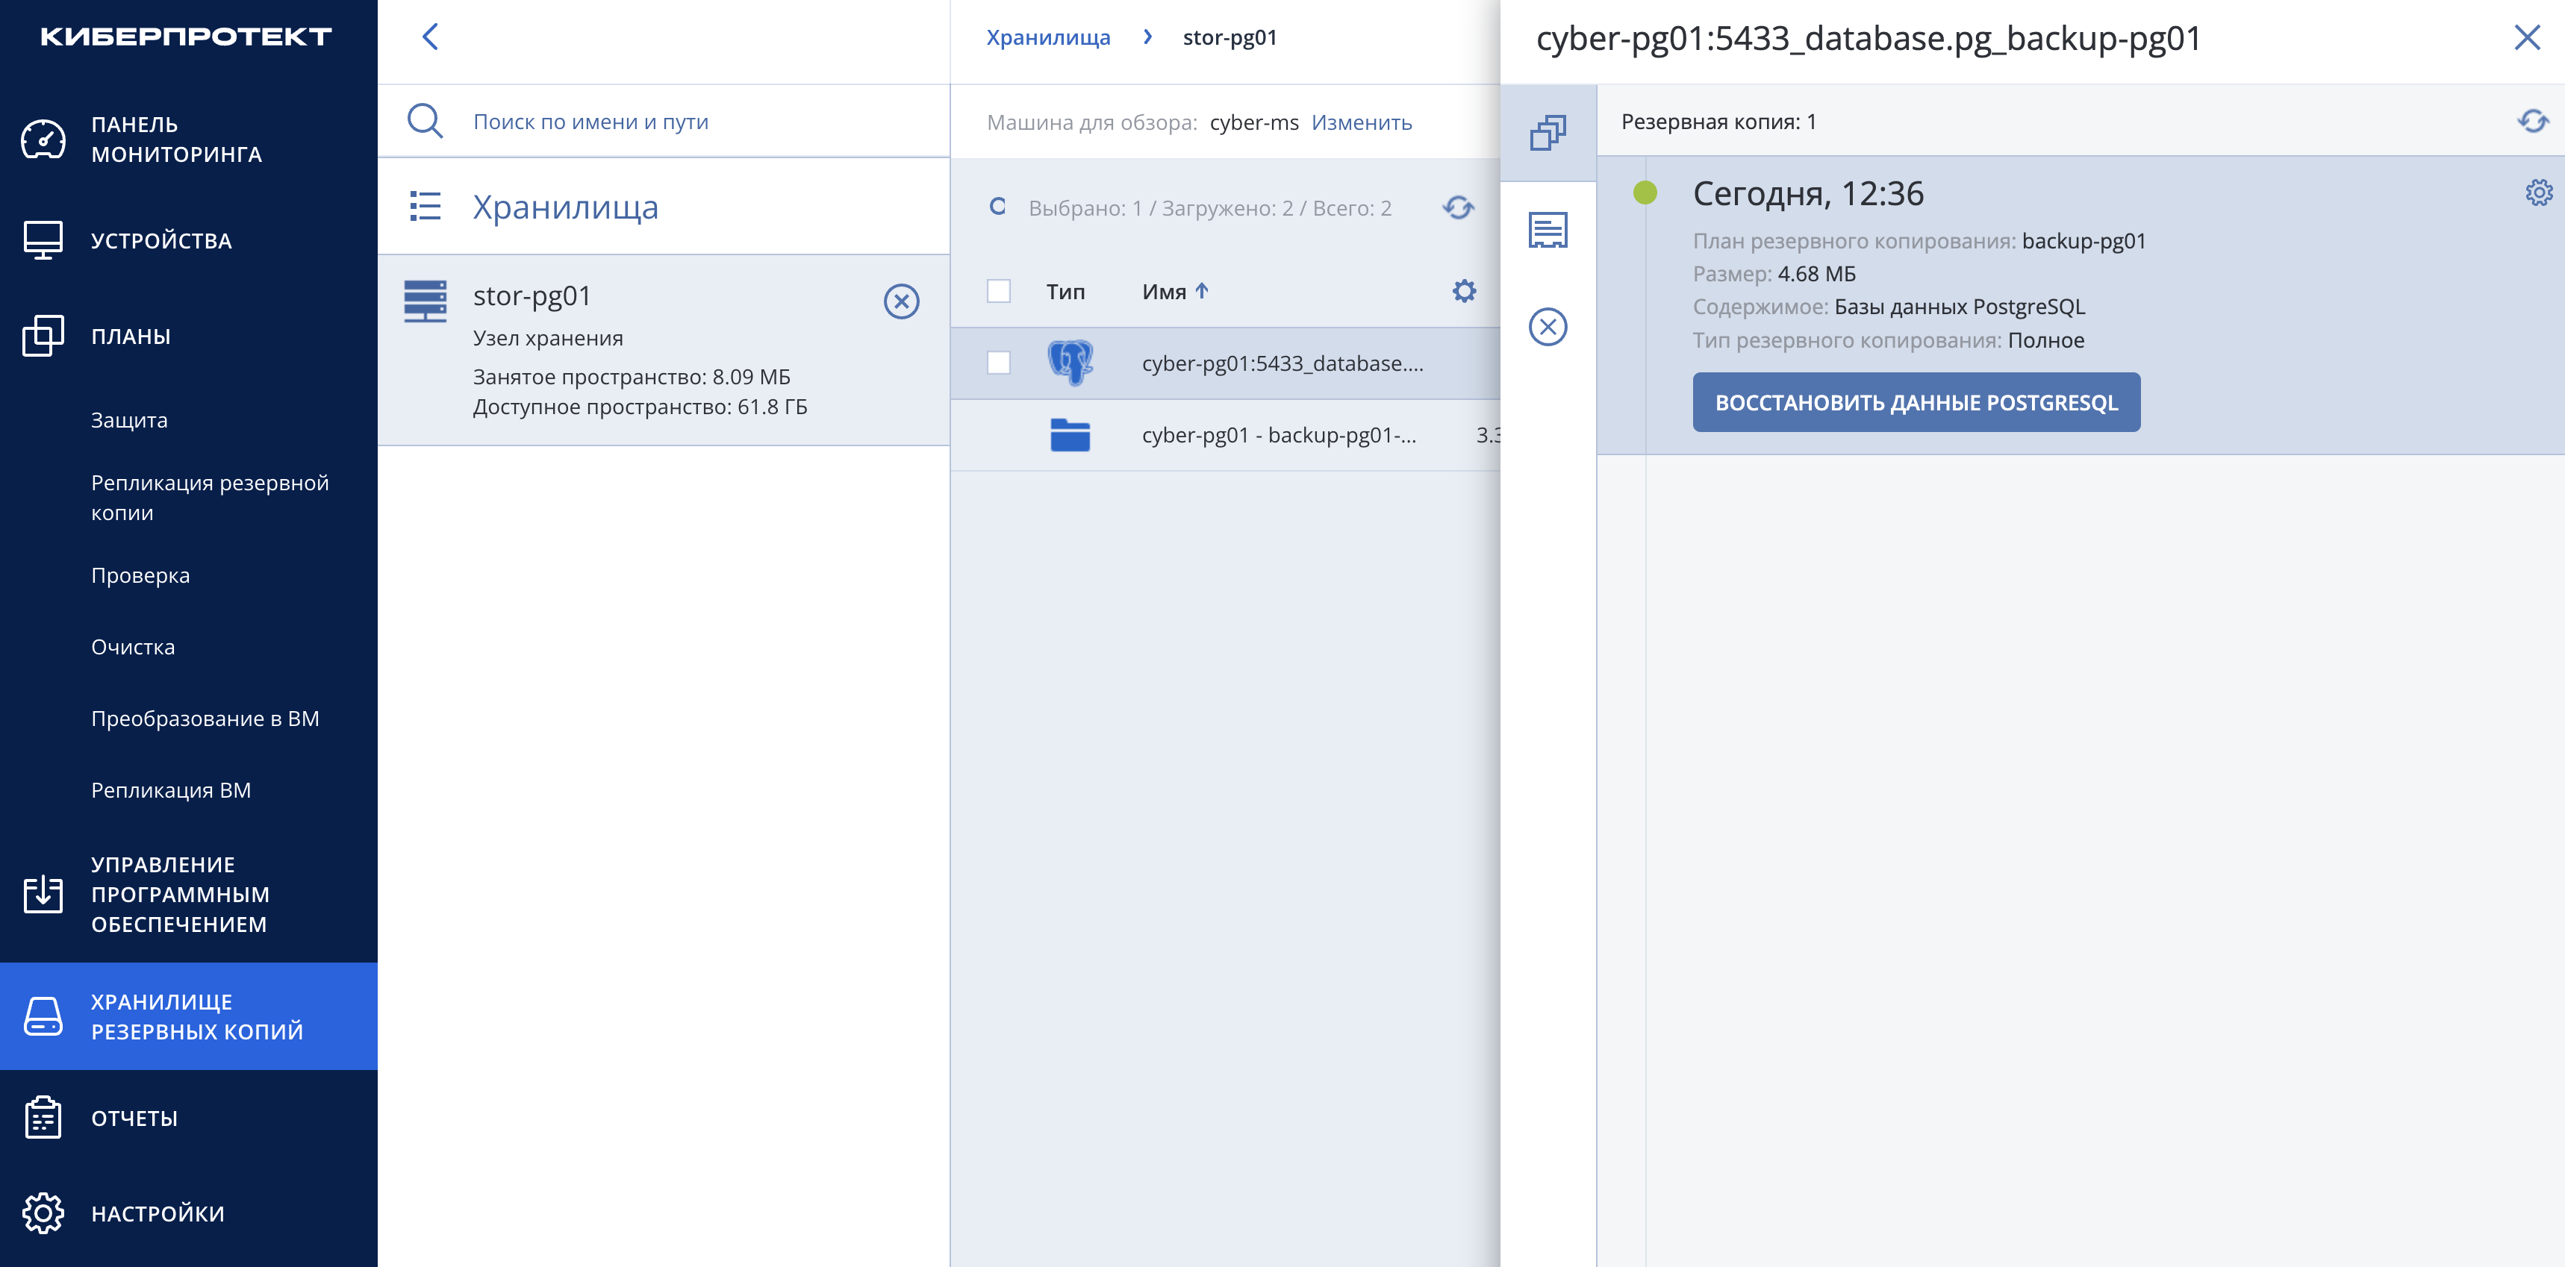
Task: Click ВОССТАНОВИТЬ ДАННЫЕ POSTGRESQL button
Action: coord(1916,402)
